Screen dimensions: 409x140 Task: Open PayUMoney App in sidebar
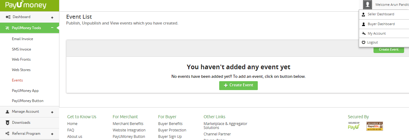25,91
